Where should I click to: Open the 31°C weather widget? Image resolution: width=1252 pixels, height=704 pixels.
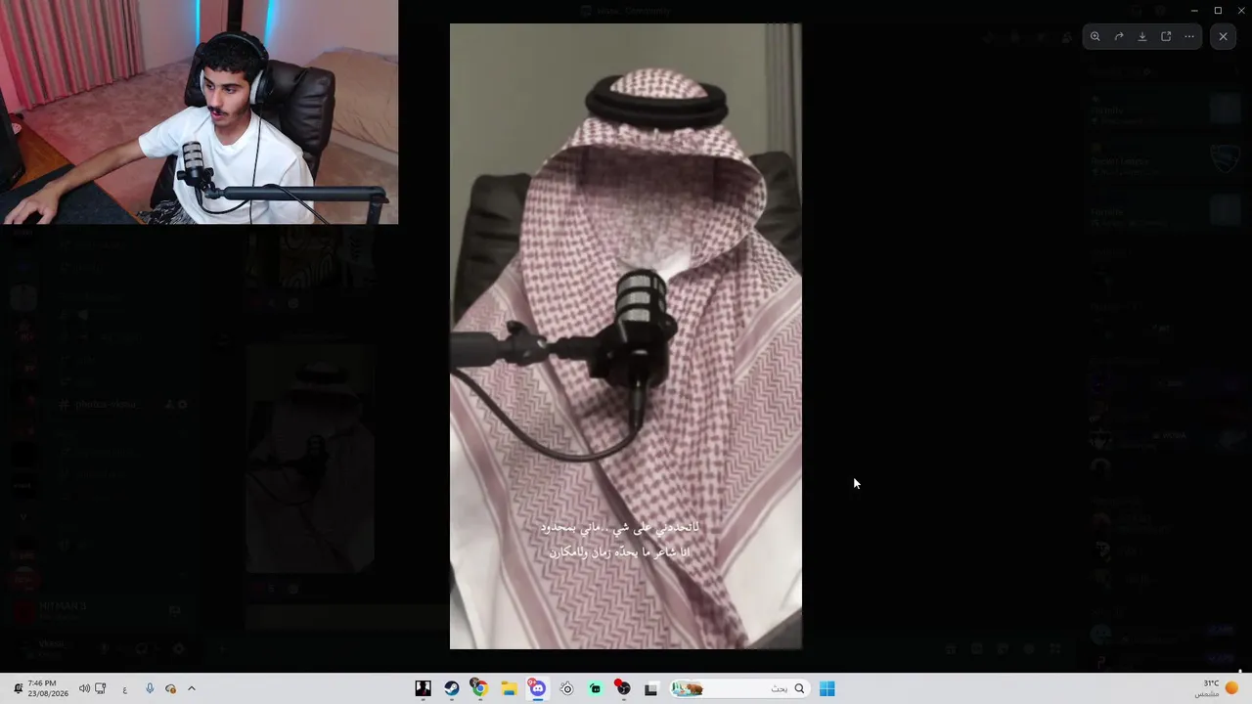tap(1216, 688)
